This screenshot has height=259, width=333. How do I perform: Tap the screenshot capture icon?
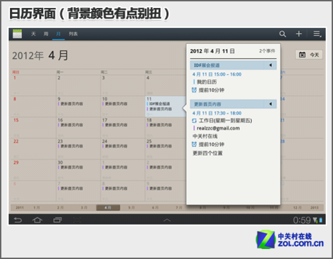tap(77, 220)
